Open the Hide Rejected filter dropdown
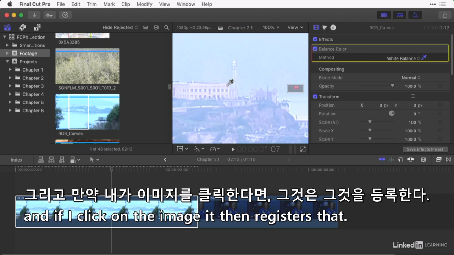Viewport: 454px width, 255px height. [x=120, y=27]
